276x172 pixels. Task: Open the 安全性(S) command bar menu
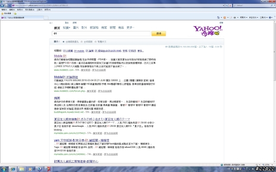click(x=254, y=18)
